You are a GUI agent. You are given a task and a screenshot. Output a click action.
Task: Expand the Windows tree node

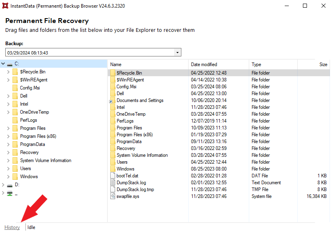8,177
